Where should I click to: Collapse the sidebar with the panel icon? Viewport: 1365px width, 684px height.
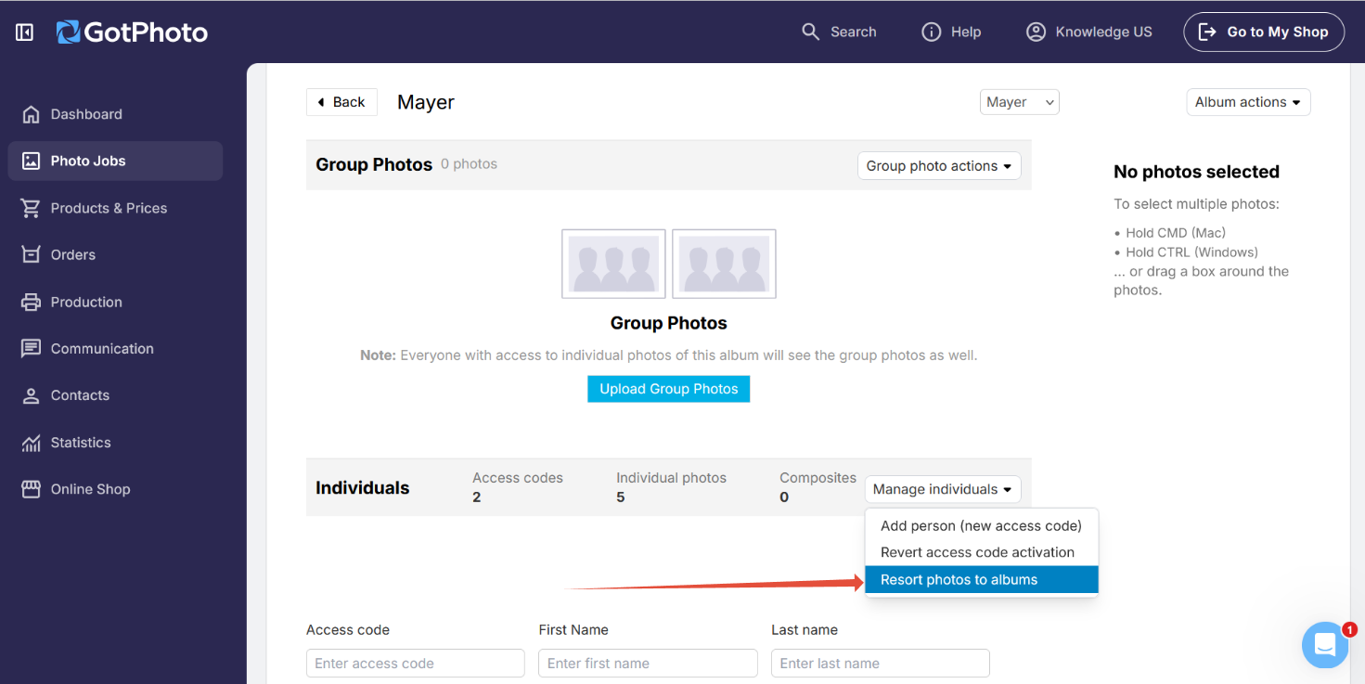pos(25,32)
